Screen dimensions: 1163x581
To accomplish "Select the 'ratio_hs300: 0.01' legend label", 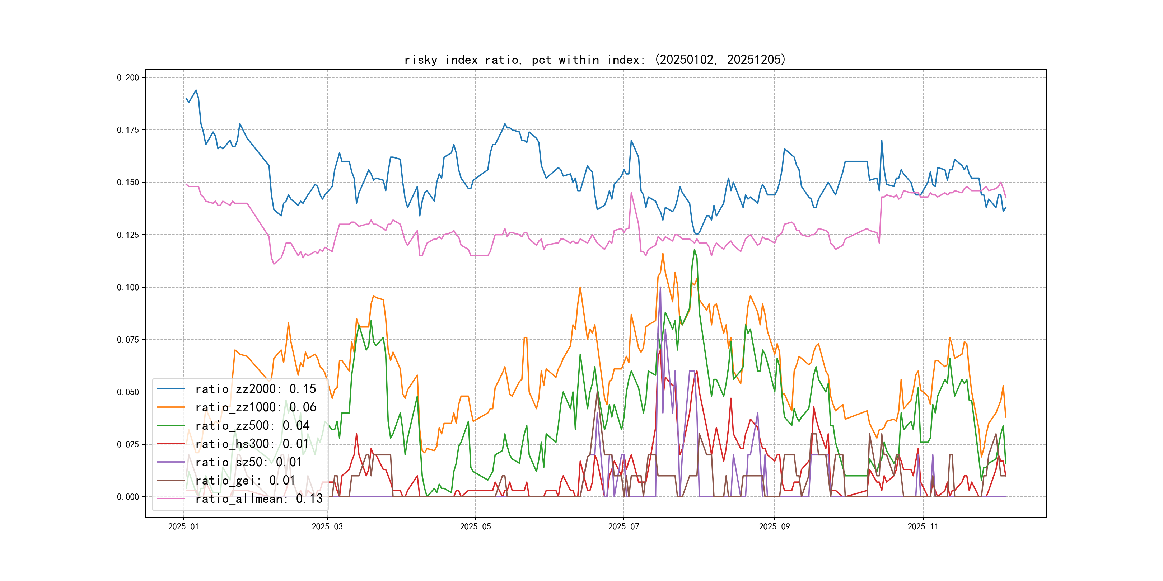I will 252,444.
